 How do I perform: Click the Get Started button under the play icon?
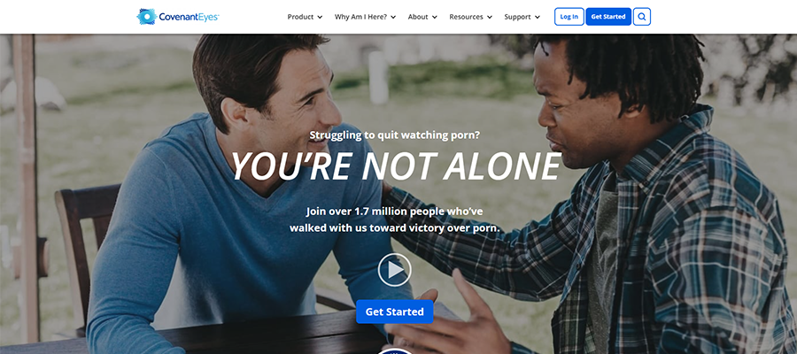394,312
